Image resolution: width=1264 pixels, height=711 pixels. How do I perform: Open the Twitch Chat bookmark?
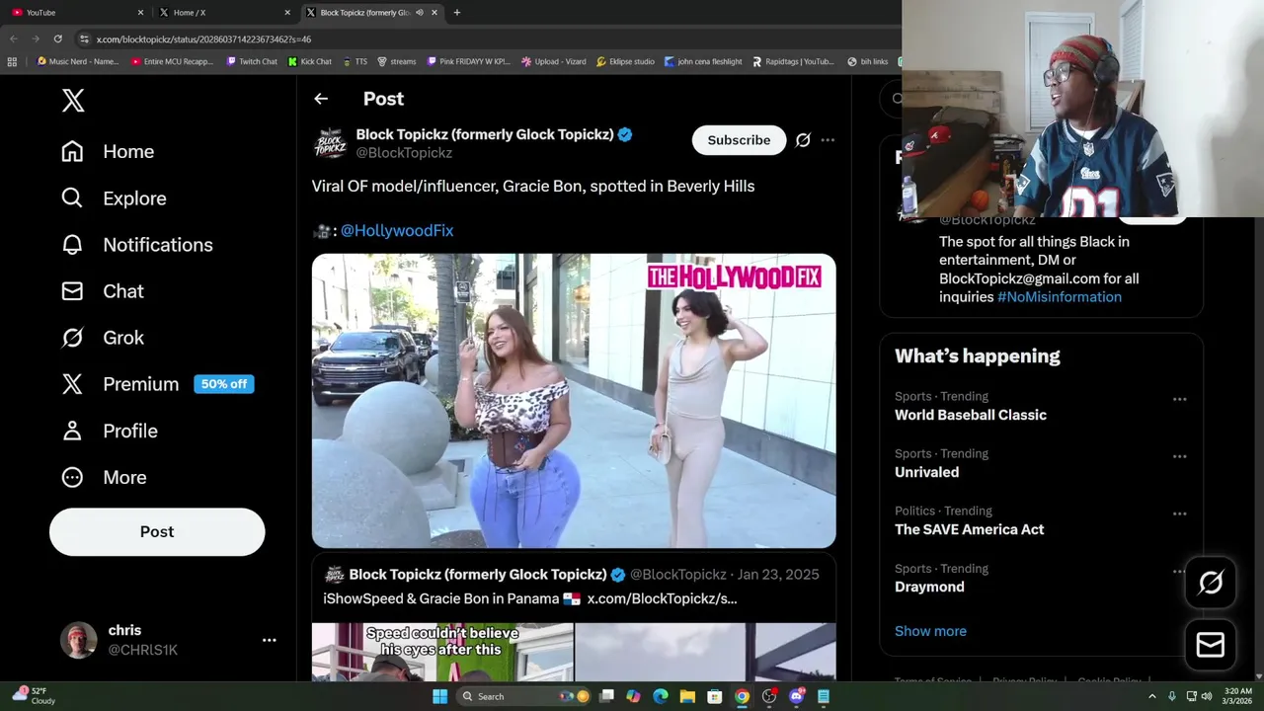click(252, 61)
